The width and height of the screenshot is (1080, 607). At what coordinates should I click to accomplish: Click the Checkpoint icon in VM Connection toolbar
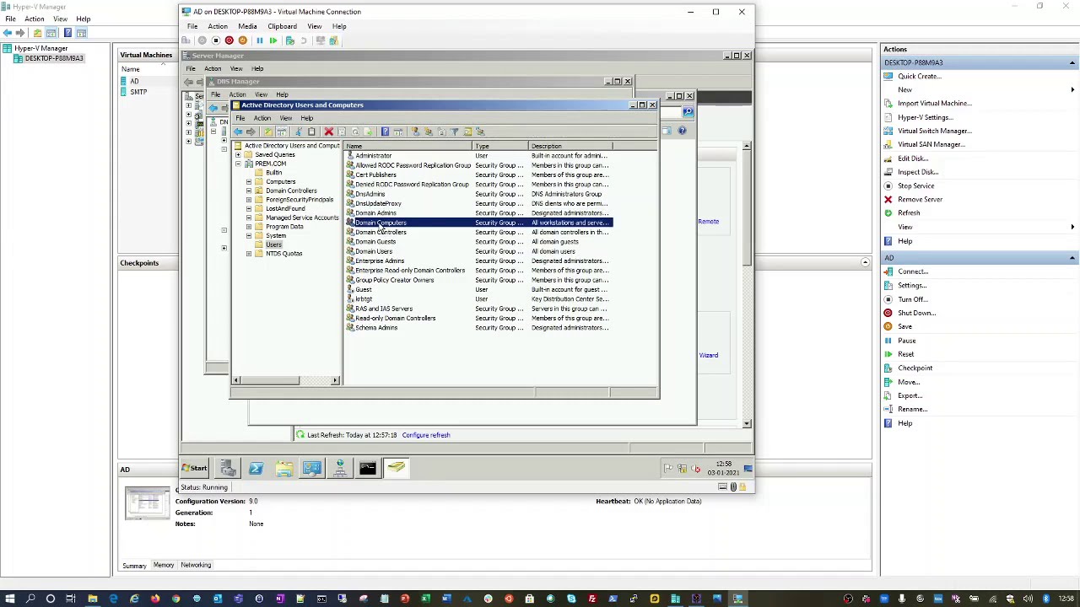(290, 40)
